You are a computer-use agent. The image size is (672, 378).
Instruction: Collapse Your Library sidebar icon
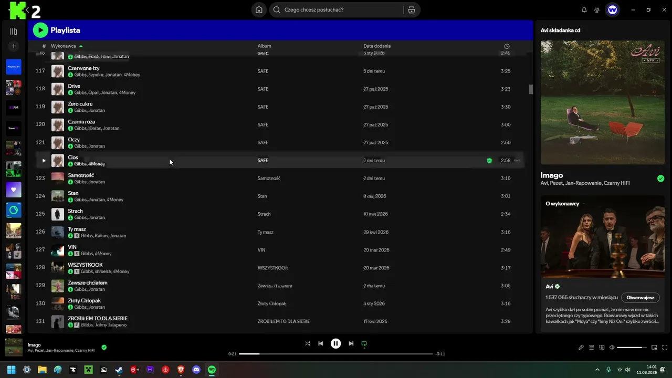click(14, 31)
